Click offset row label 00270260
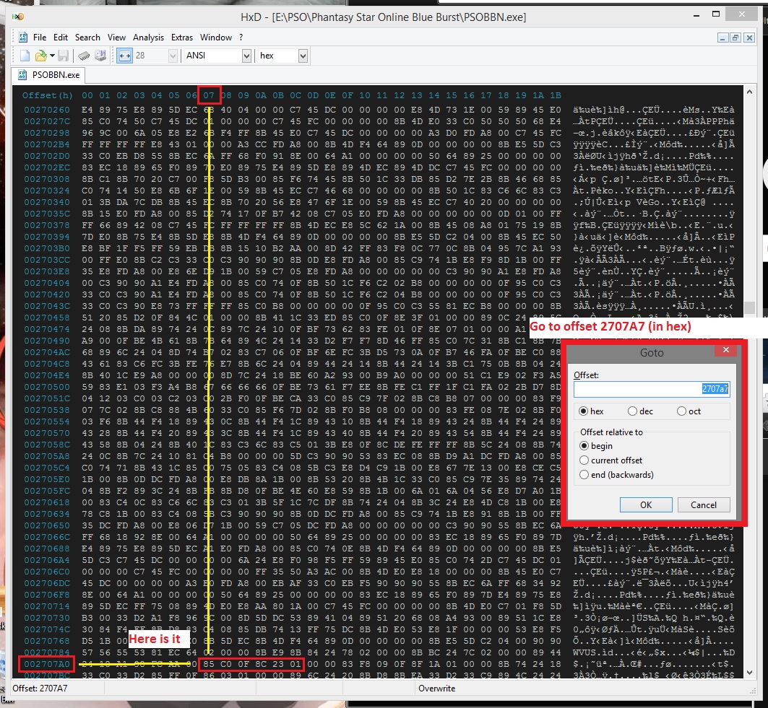 [x=47, y=110]
